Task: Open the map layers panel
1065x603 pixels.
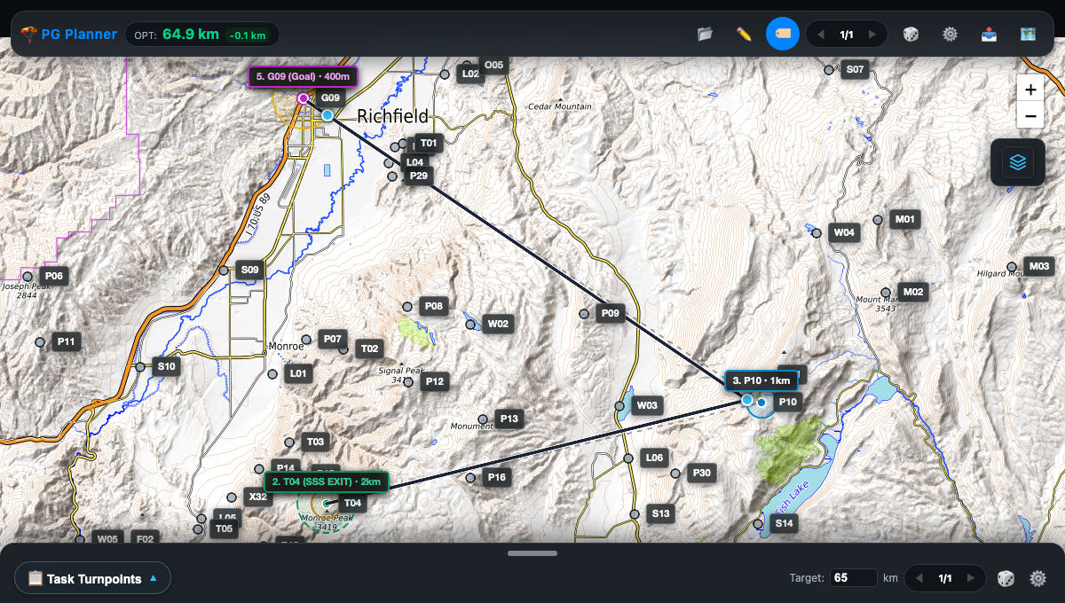Action: click(1018, 162)
